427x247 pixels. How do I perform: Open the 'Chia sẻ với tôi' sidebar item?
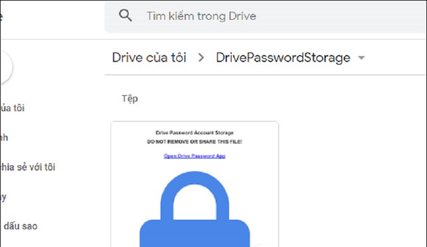coord(28,167)
